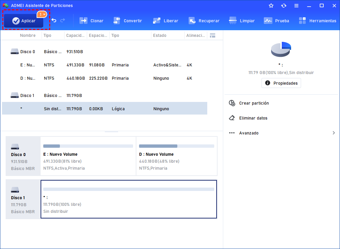Click the Aplicar button
This screenshot has width=340, height=249.
click(24, 21)
